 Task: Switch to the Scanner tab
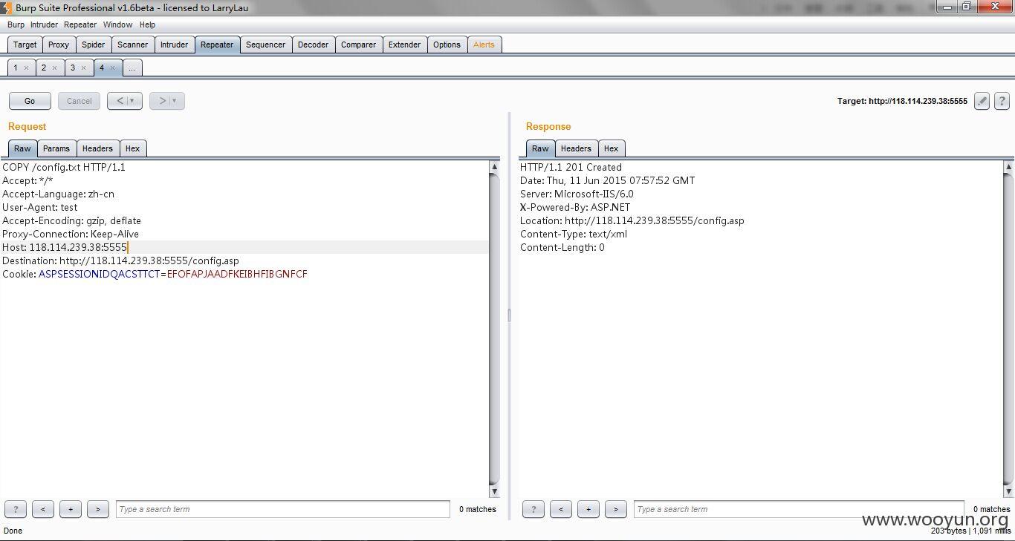click(133, 45)
